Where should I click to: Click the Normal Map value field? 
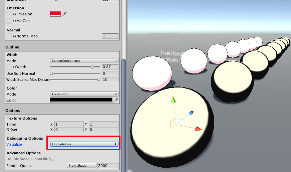[110, 36]
